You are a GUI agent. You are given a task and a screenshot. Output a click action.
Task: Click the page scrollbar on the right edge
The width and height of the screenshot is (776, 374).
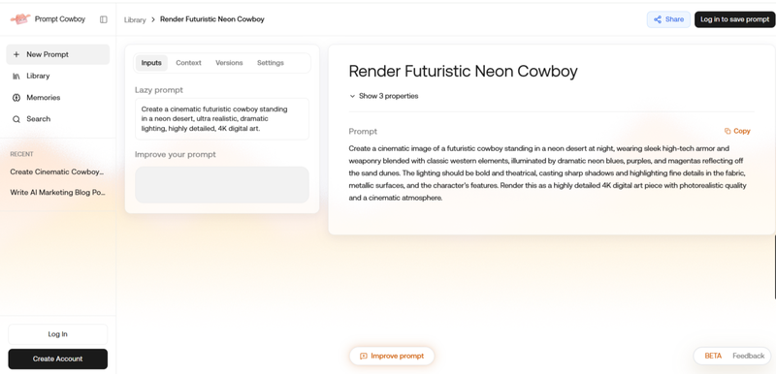click(774, 266)
